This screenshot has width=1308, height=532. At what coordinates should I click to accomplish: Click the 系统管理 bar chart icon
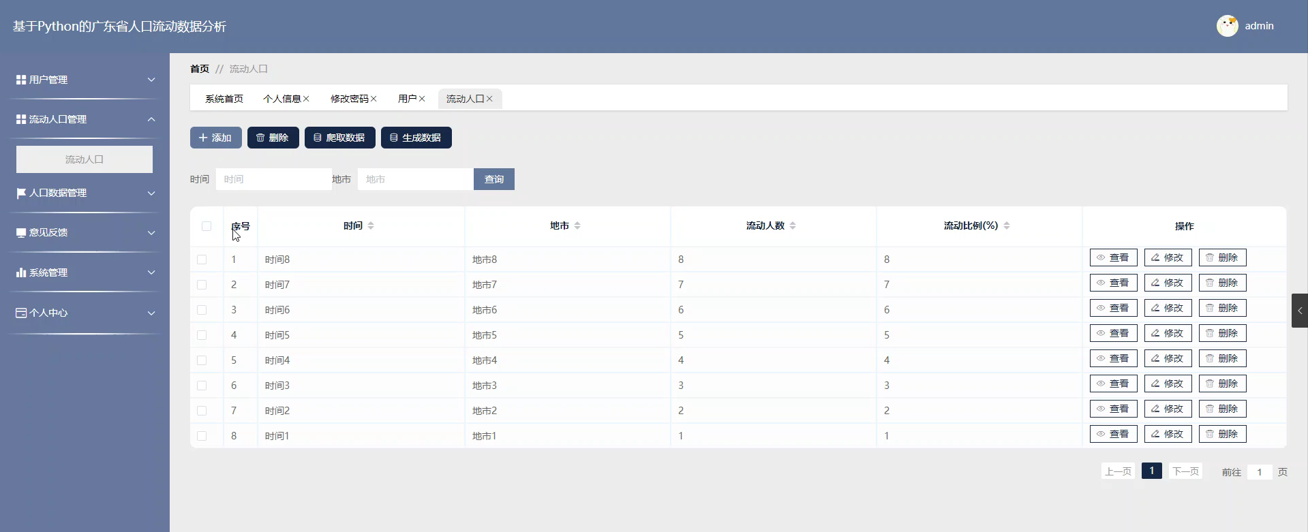click(21, 272)
